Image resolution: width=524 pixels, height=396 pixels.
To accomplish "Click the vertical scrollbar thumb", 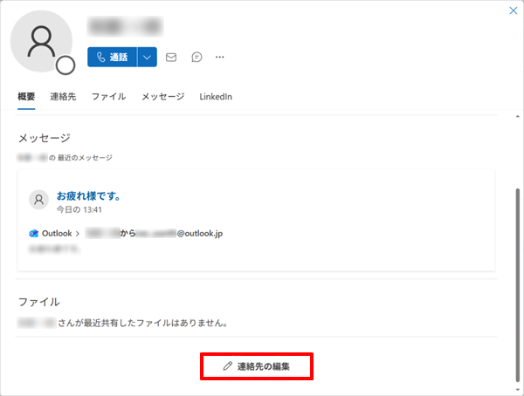I will 518,285.
